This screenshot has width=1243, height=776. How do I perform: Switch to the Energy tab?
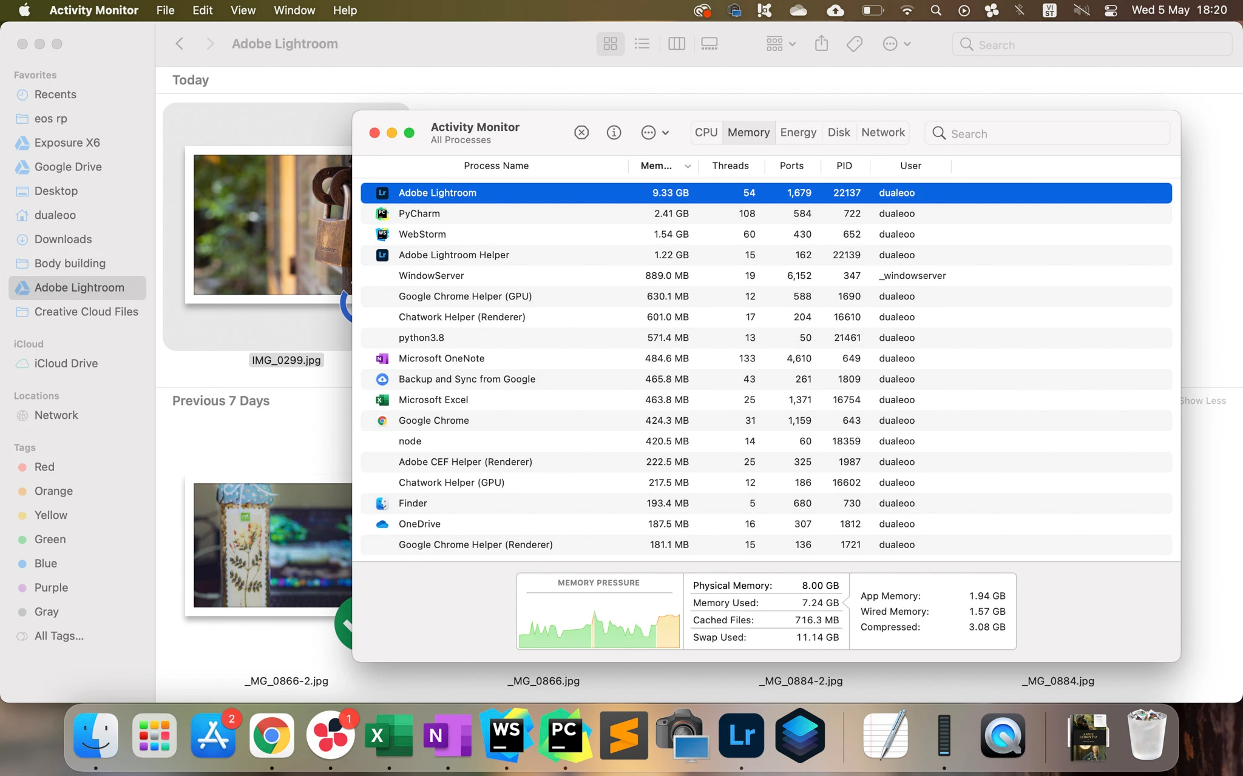point(798,133)
